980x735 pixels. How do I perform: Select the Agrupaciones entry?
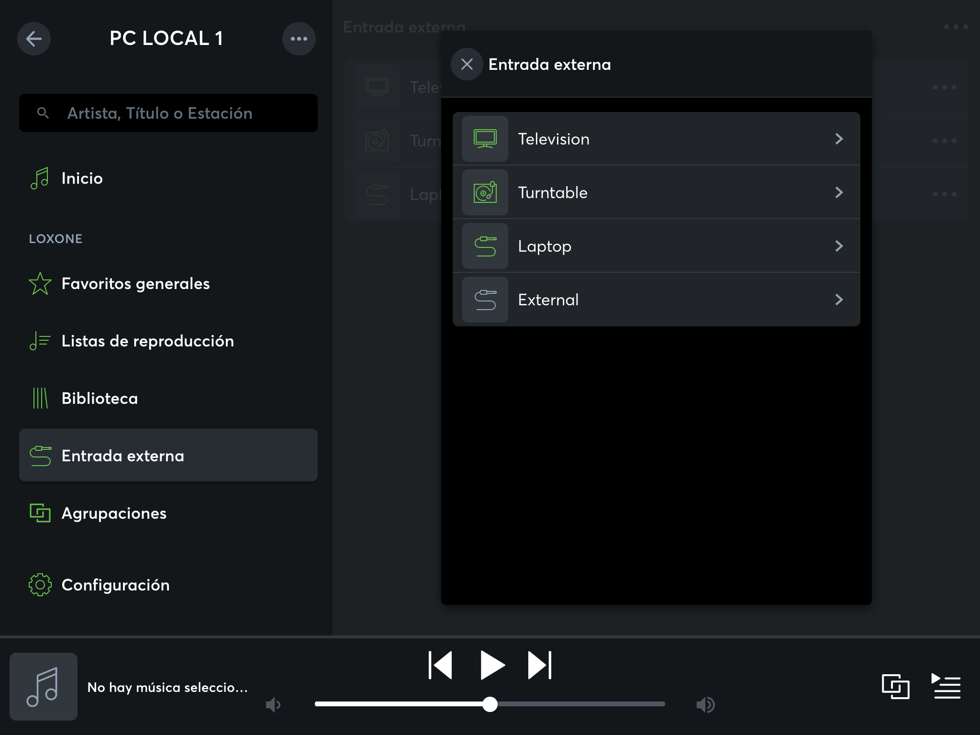pyautogui.click(x=114, y=513)
